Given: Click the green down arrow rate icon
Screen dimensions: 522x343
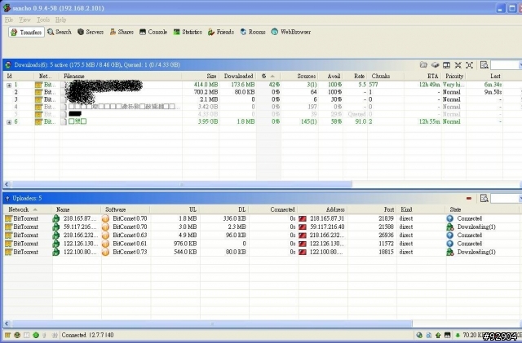Looking at the screenshot, I should click(x=458, y=335).
